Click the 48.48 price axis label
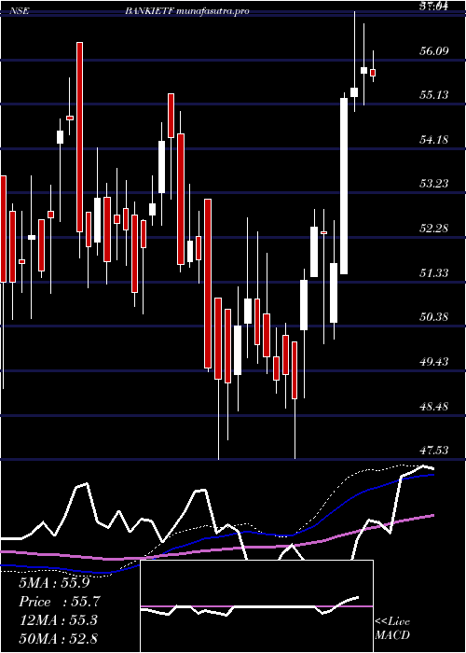Viewport: 466px width, 653px height. click(434, 406)
